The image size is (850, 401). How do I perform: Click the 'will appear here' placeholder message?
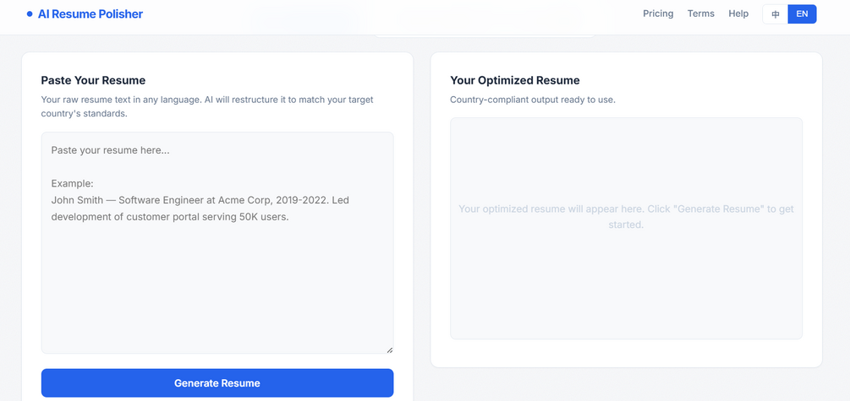click(626, 216)
